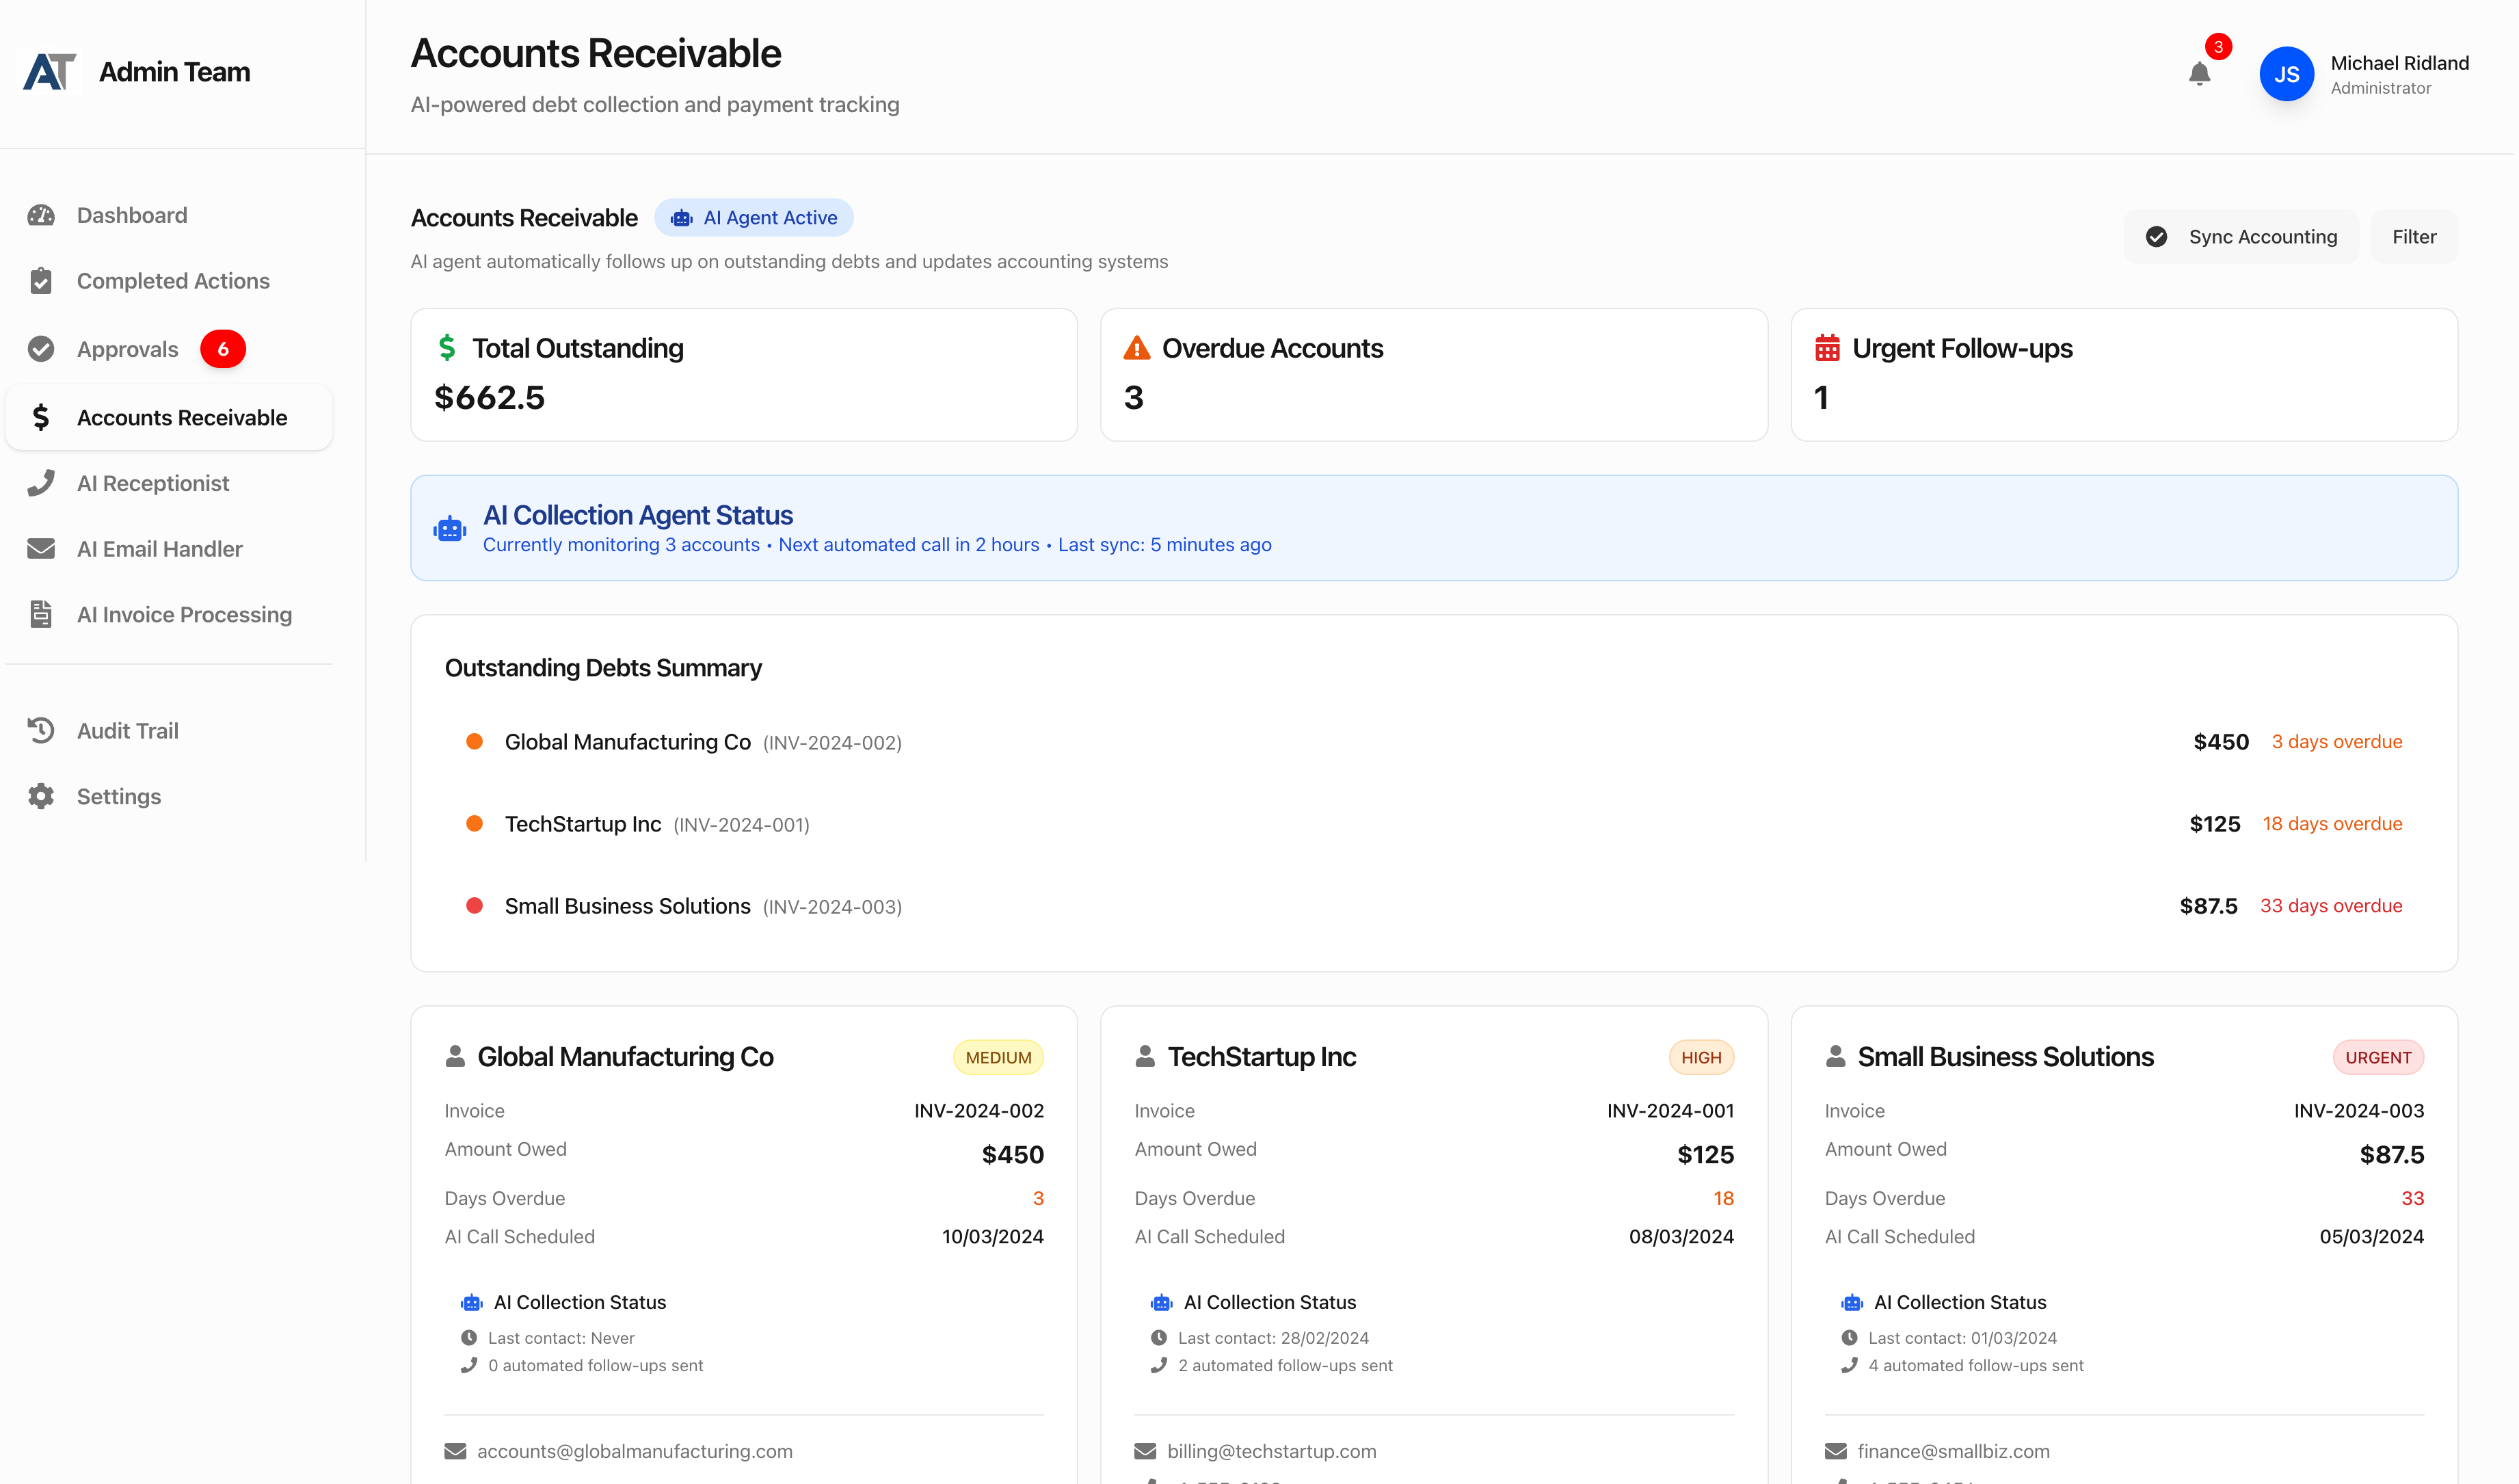Click the red status dot beside Small Business Solutions

(x=475, y=906)
